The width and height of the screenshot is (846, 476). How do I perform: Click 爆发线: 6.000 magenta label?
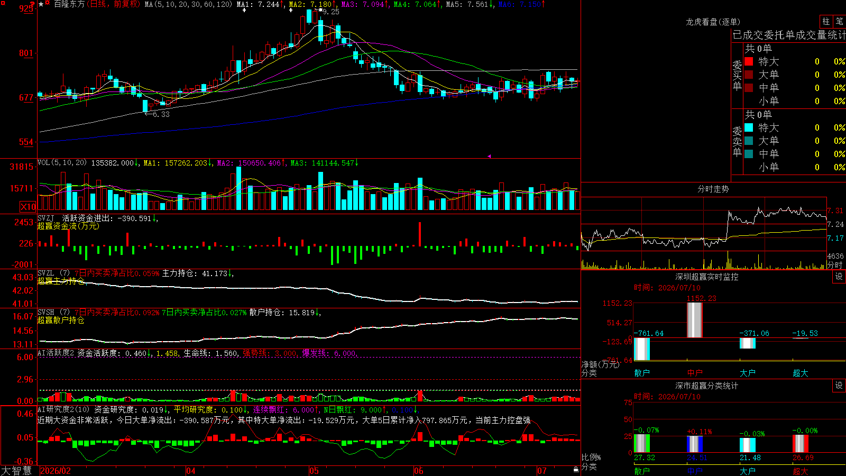(330, 353)
